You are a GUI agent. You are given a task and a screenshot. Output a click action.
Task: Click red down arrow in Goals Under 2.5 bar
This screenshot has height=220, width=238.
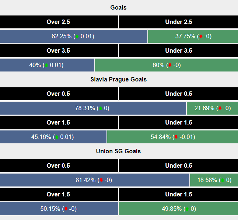[201, 36]
